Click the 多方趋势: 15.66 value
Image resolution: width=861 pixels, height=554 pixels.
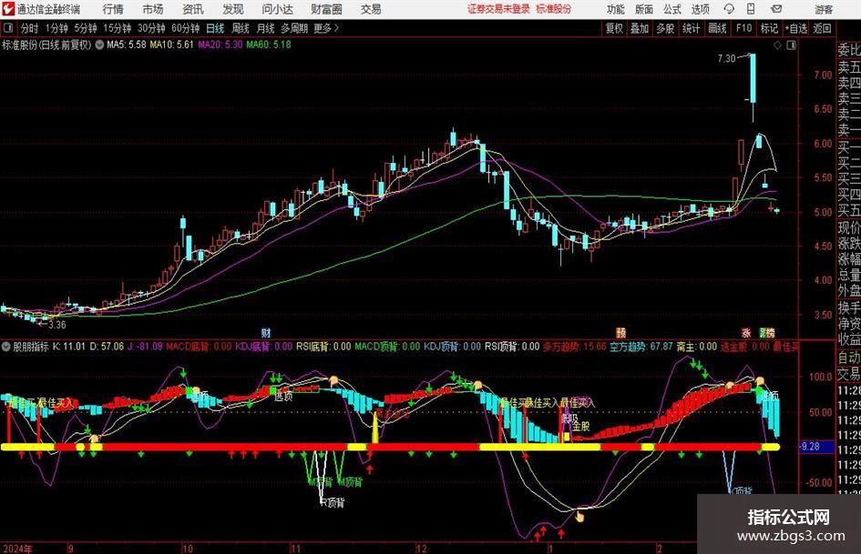[x=574, y=347]
